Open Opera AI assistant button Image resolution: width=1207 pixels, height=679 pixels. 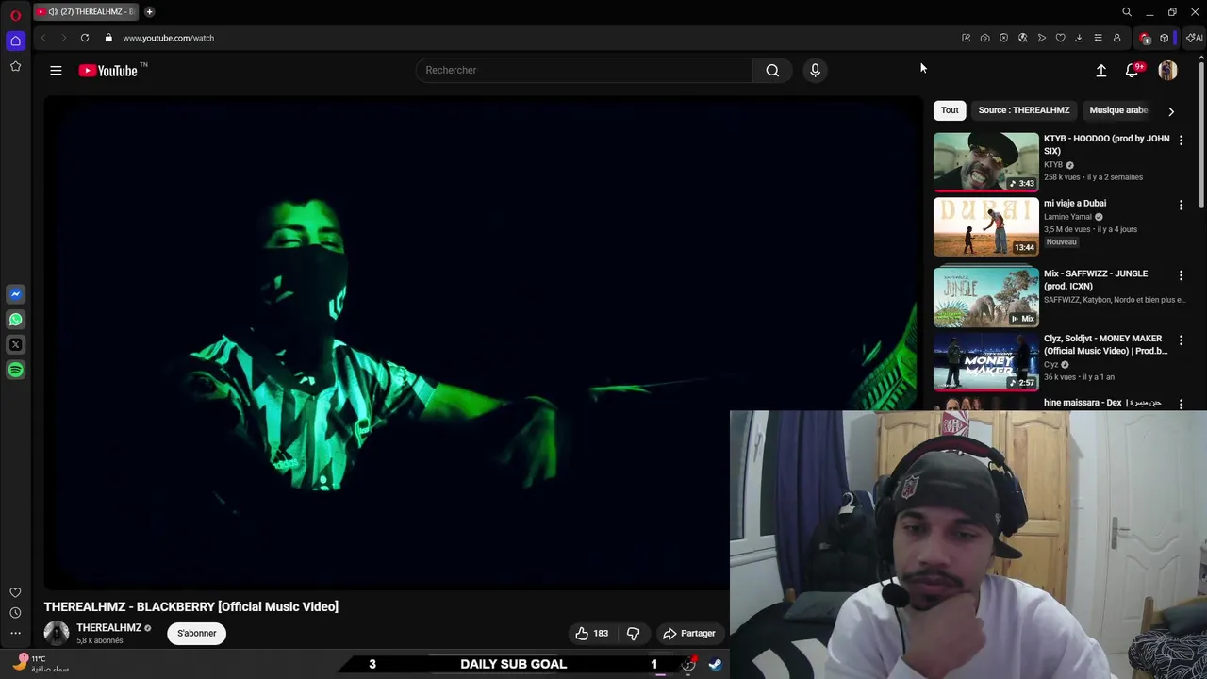click(x=1195, y=38)
